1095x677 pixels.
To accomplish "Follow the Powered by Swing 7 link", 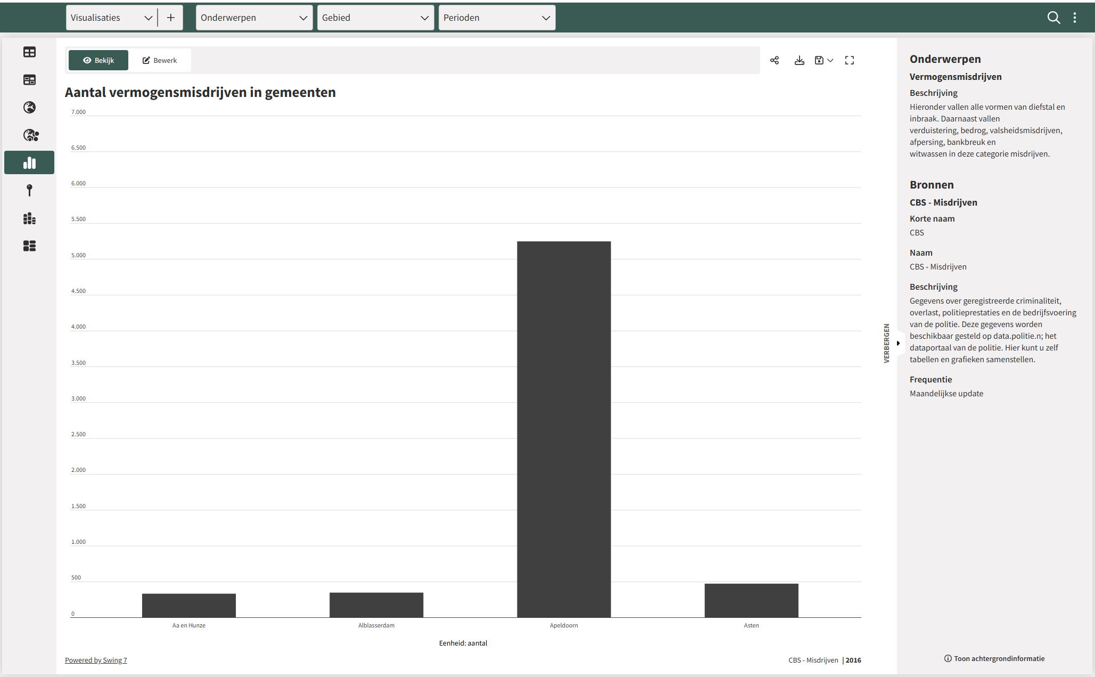I will pos(96,660).
